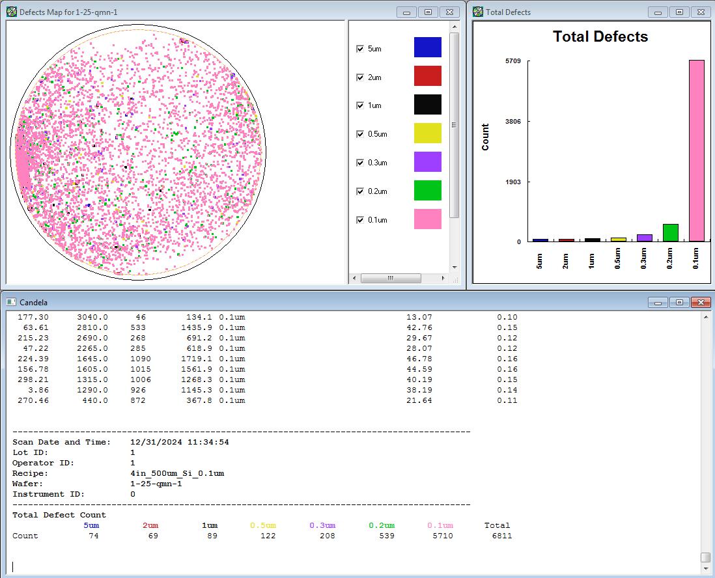The height and width of the screenshot is (578, 715).
Task: Click the green 0.2um bar in chart
Action: click(670, 233)
